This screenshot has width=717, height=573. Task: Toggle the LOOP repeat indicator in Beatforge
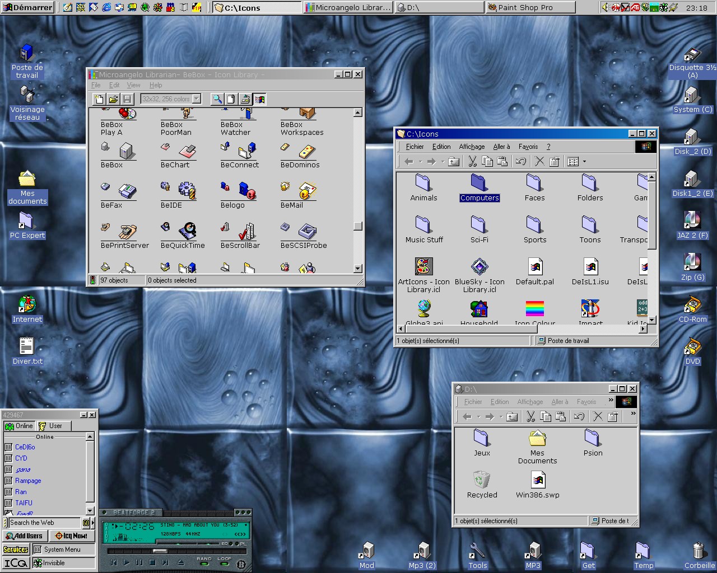[x=224, y=563]
